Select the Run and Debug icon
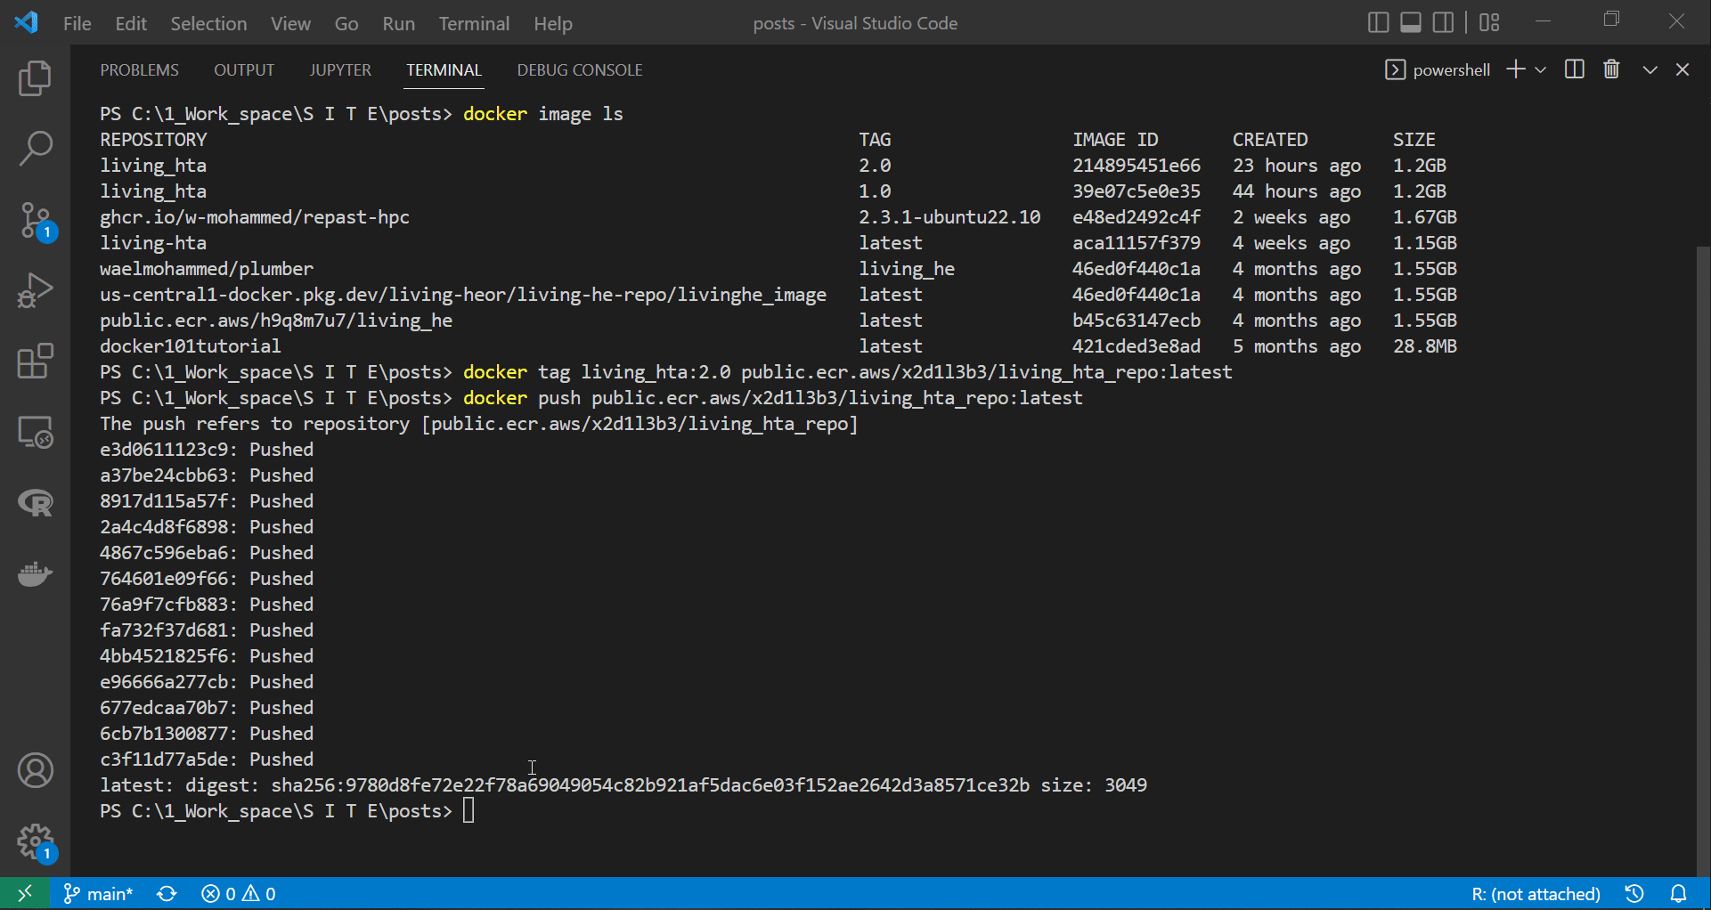The height and width of the screenshot is (910, 1711). (x=36, y=290)
